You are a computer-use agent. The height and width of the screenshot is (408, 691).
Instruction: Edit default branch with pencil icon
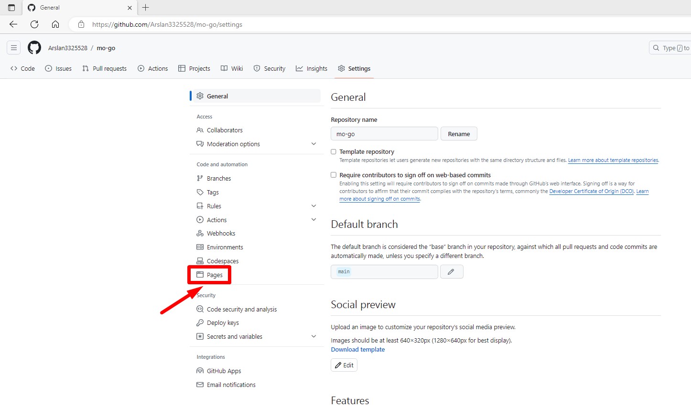452,272
